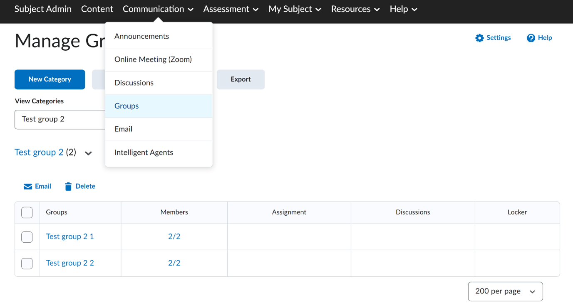Select Discussions from the Communication menu

pyautogui.click(x=134, y=83)
